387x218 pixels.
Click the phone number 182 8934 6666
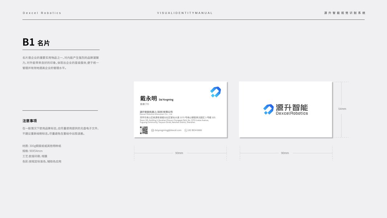pyautogui.click(x=194, y=130)
